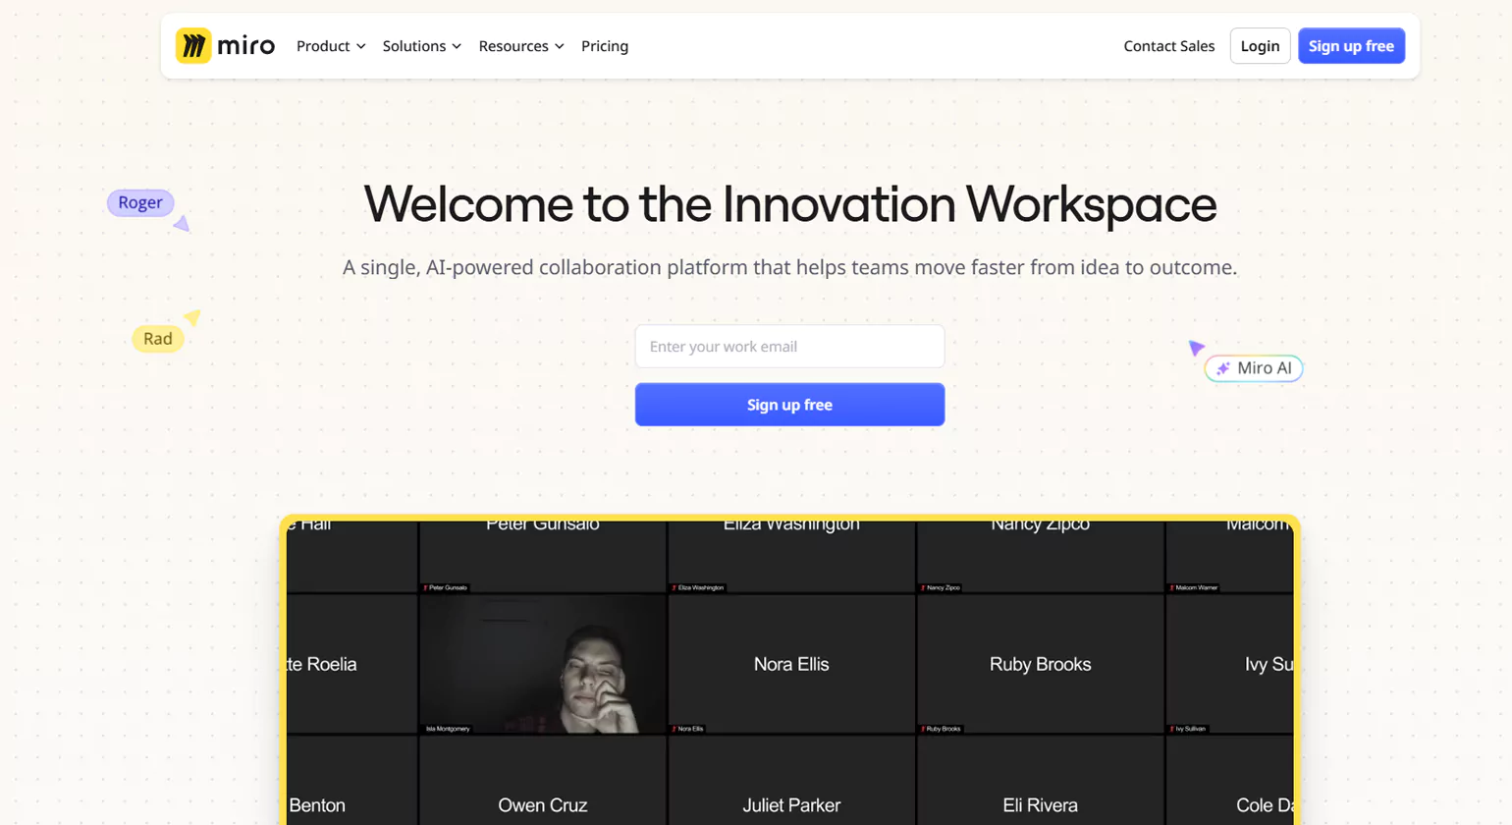
Task: Select the Nora Ellis video tile
Action: pos(791,665)
